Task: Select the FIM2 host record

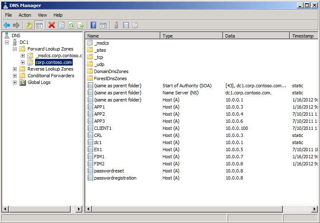Action: [202, 164]
